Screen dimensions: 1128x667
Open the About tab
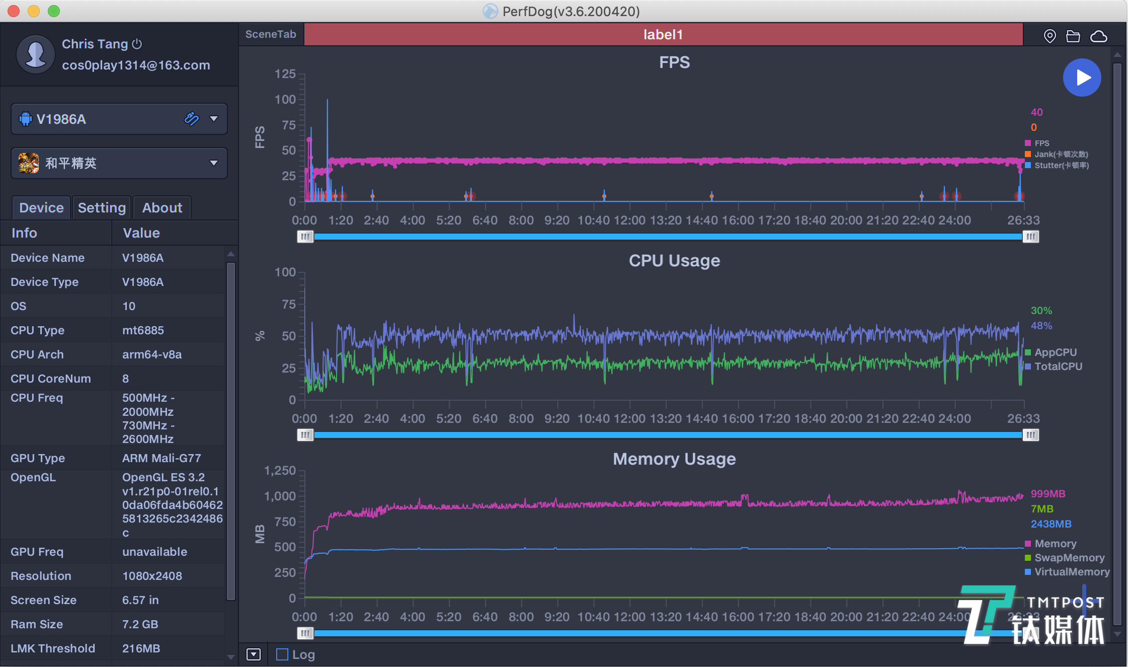[162, 207]
